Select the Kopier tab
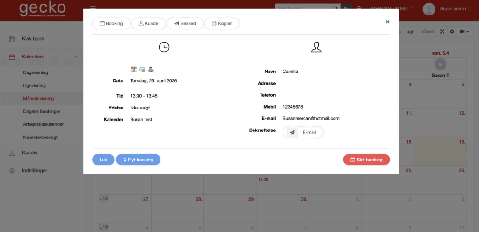The image size is (479, 232). coord(222,23)
